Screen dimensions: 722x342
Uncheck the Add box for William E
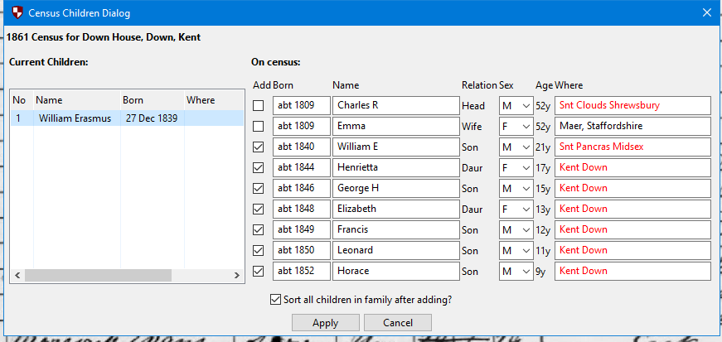click(259, 147)
